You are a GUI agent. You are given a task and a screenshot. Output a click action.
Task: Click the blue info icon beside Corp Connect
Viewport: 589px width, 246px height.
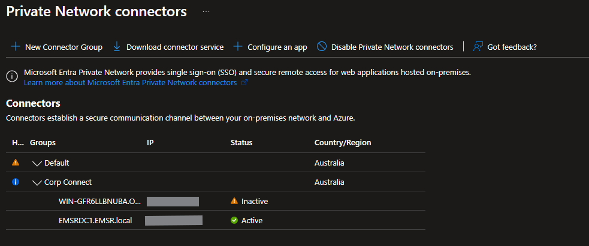[x=16, y=182]
